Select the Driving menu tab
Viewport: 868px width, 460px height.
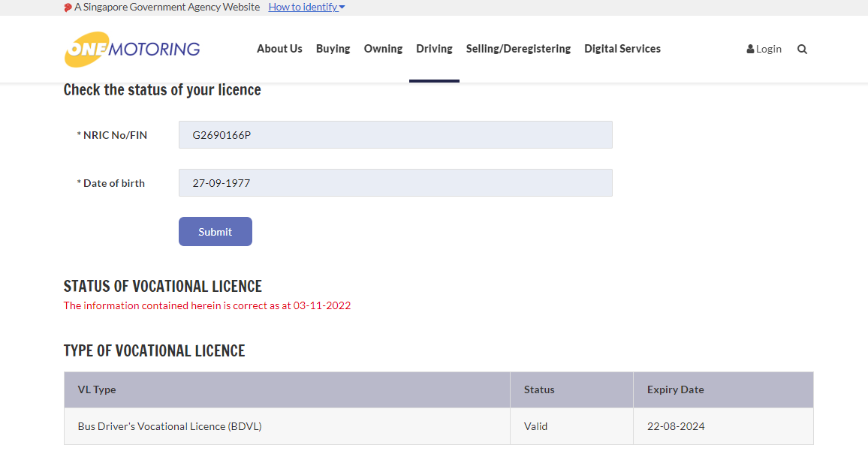(434, 49)
